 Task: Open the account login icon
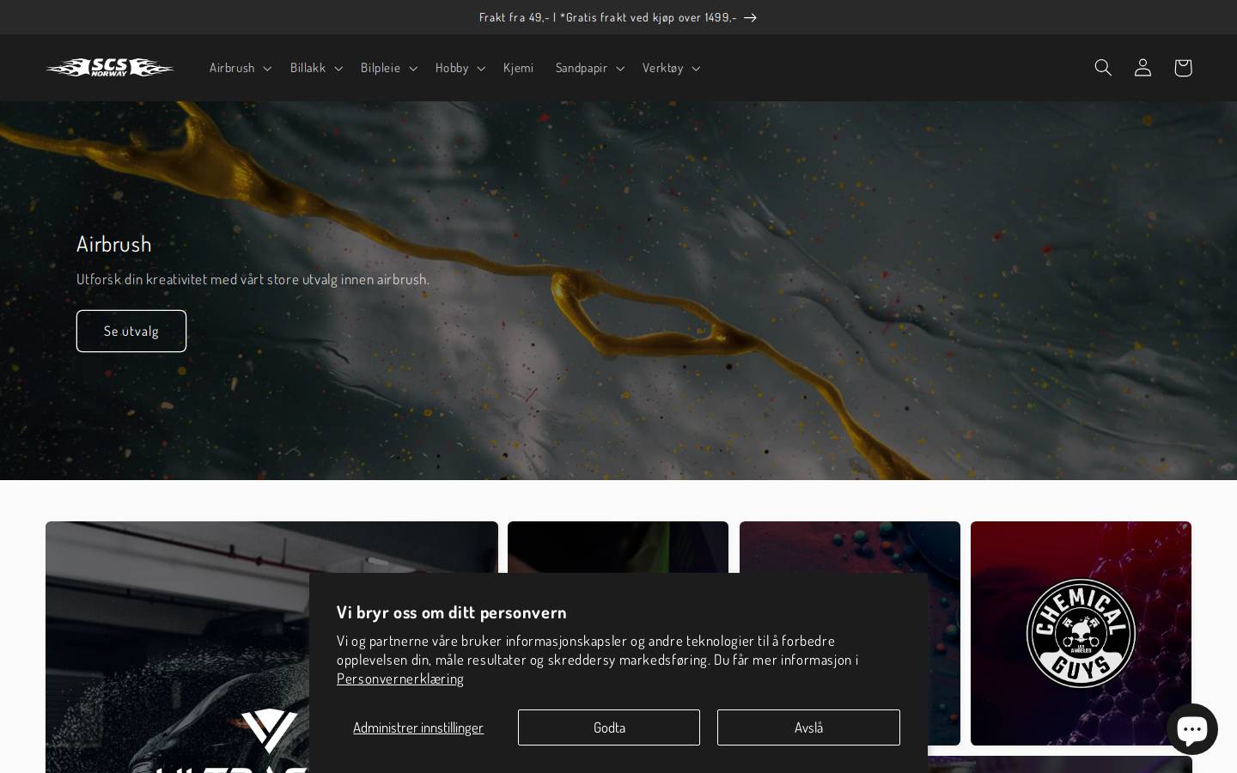[1143, 68]
